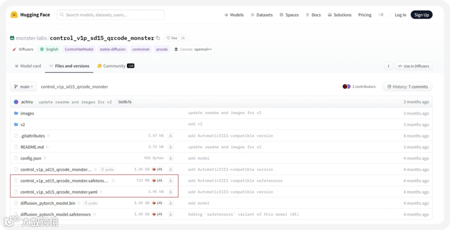Open the Docs menu item
The height and width of the screenshot is (230, 450).
click(x=313, y=15)
